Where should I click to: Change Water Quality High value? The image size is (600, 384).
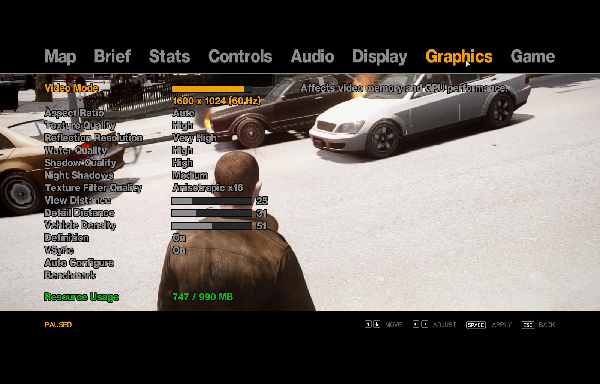tap(182, 151)
